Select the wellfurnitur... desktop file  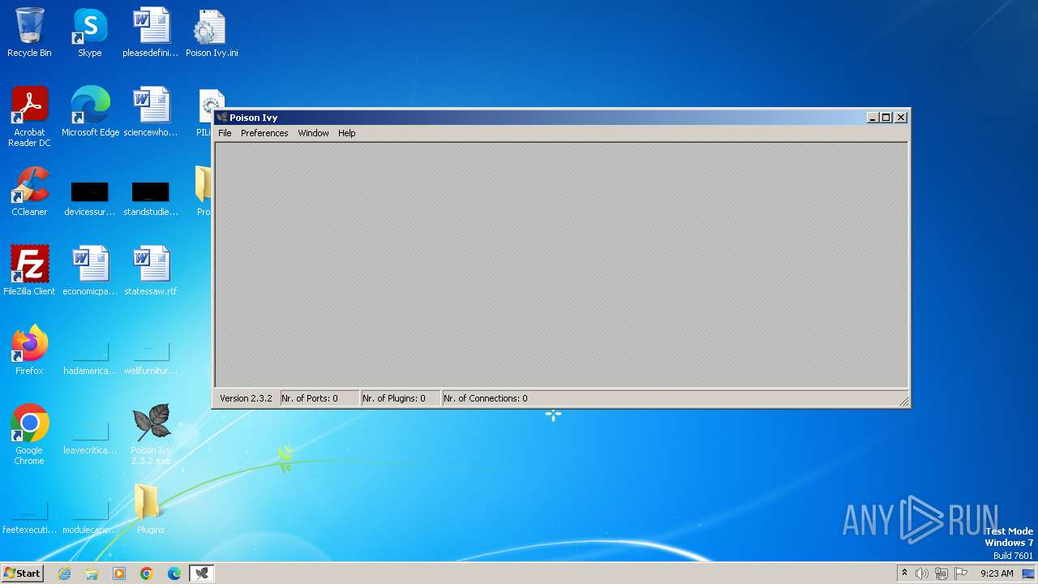[151, 357]
